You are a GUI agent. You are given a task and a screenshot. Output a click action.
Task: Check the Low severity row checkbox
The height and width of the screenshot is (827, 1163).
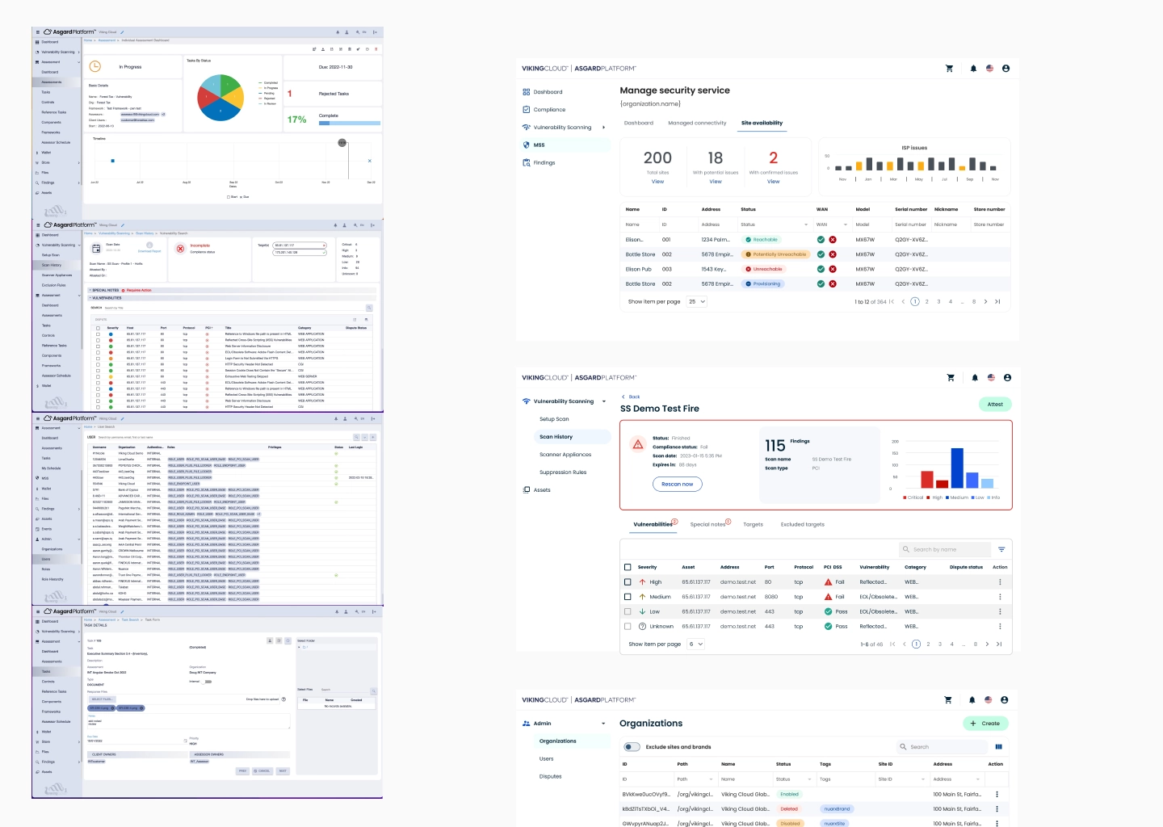628,611
